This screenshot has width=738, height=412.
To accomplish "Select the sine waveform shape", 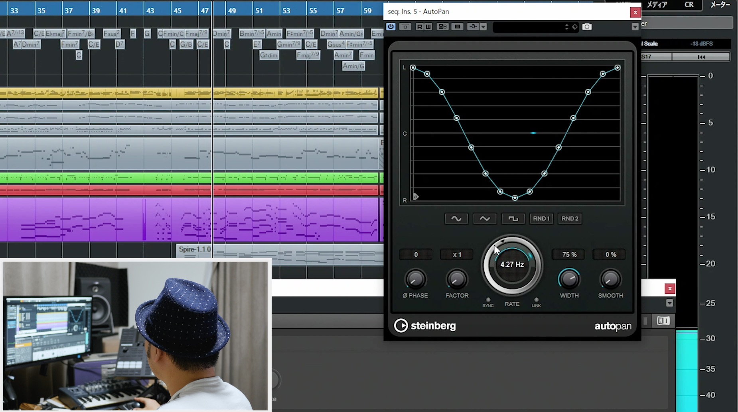I will (x=456, y=219).
